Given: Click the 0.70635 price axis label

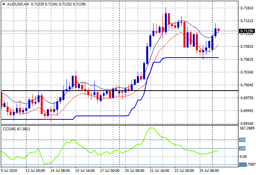Looking at the screenshot, I should 247,59.
